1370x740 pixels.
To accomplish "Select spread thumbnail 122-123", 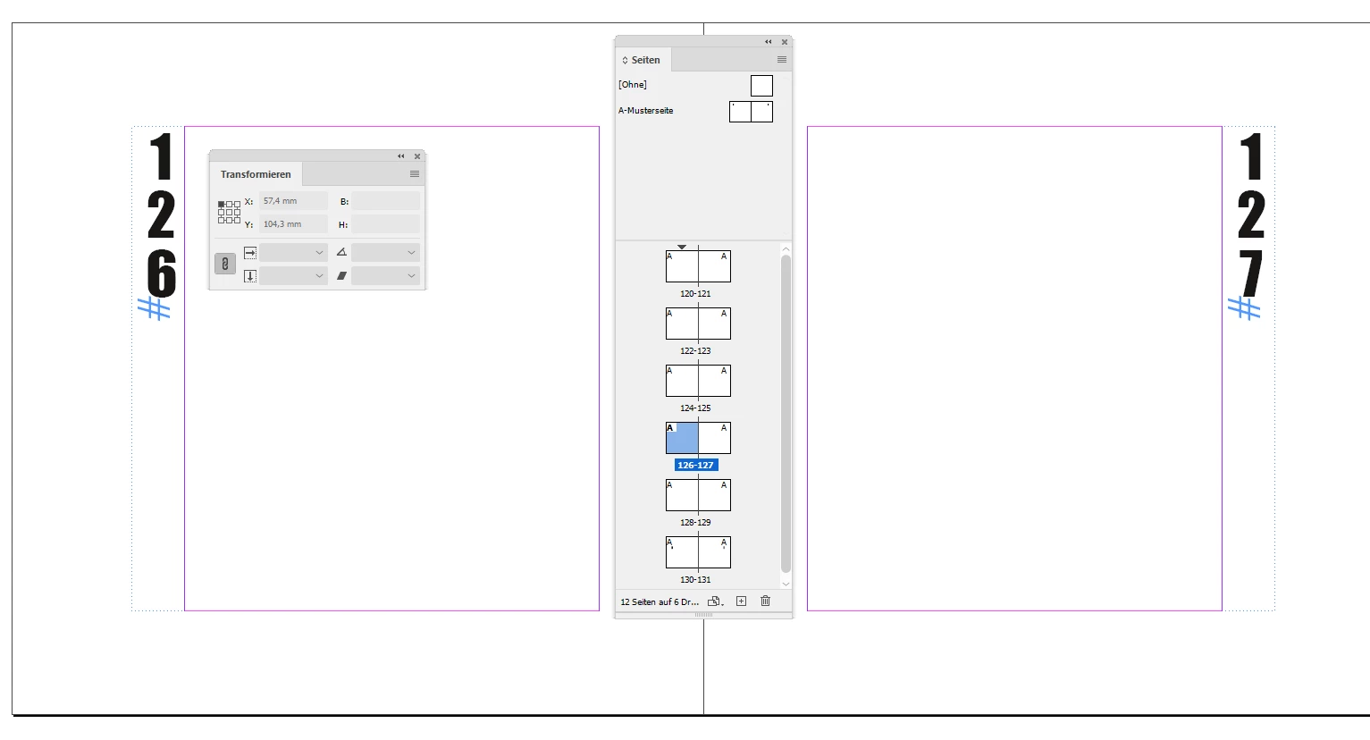I will [698, 324].
